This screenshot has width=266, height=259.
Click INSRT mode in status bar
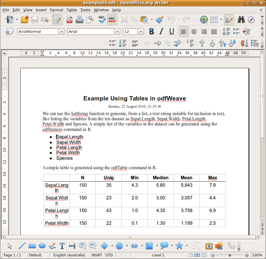click(97, 255)
